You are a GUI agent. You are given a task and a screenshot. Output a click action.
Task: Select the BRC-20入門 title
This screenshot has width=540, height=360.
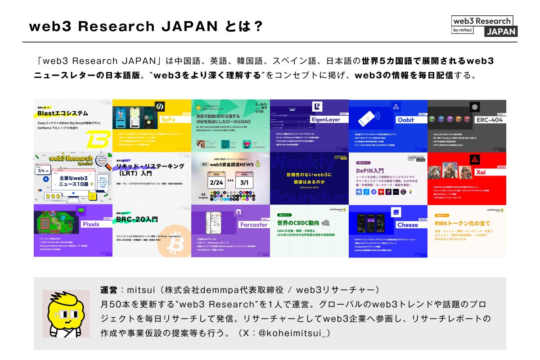[x=137, y=219]
